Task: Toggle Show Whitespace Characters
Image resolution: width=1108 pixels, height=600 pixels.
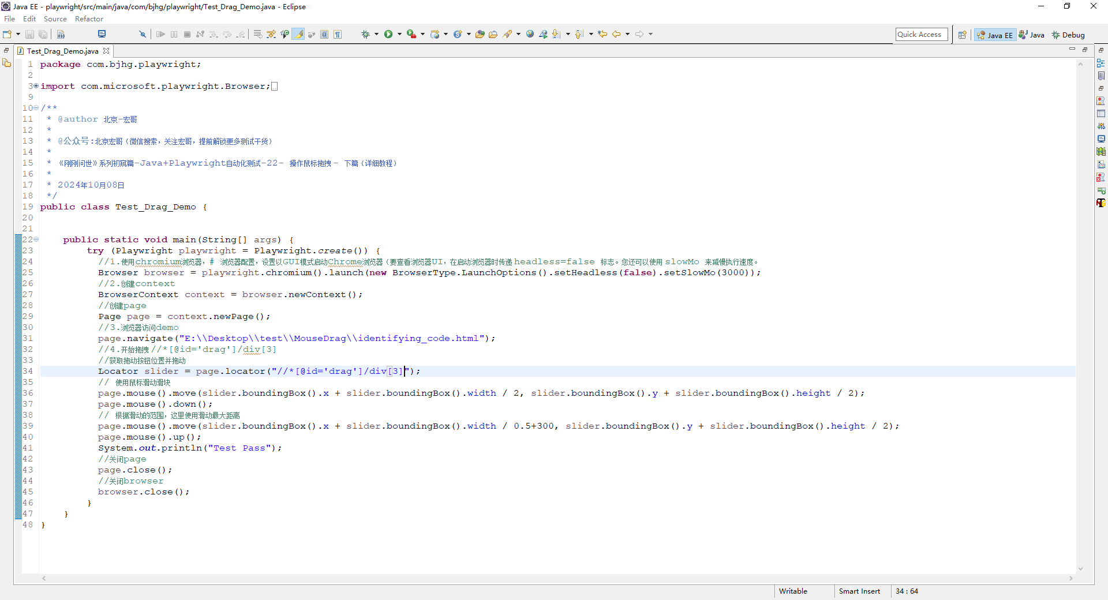Action: 338,35
